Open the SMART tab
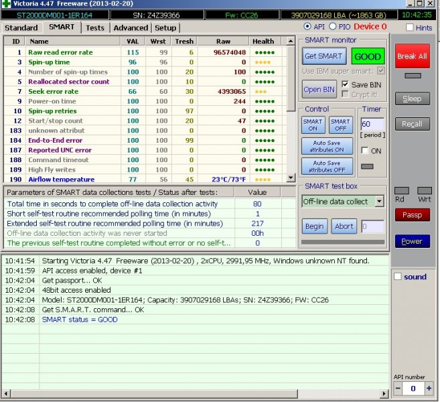440x402 pixels. pyautogui.click(x=62, y=27)
